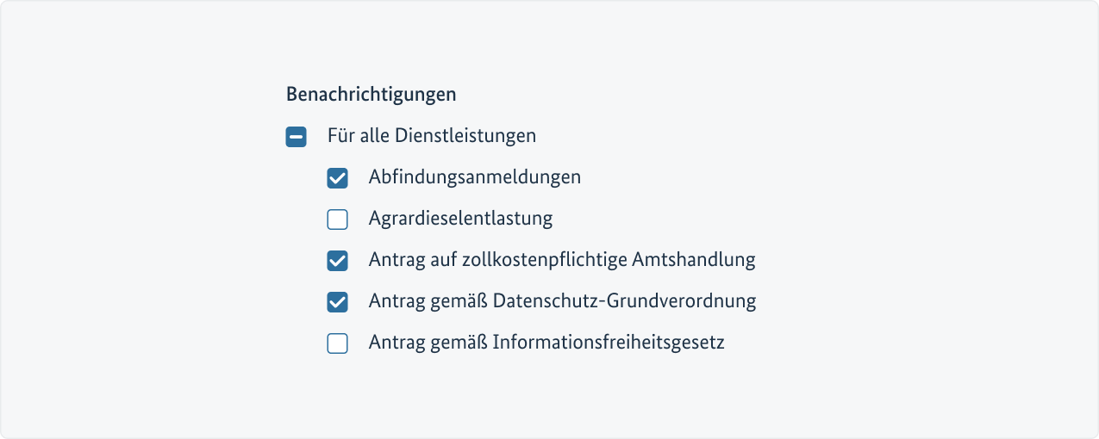Click the checkmark icon beside Abfindungsanmeldungen
The image size is (1099, 439).
[x=338, y=178]
